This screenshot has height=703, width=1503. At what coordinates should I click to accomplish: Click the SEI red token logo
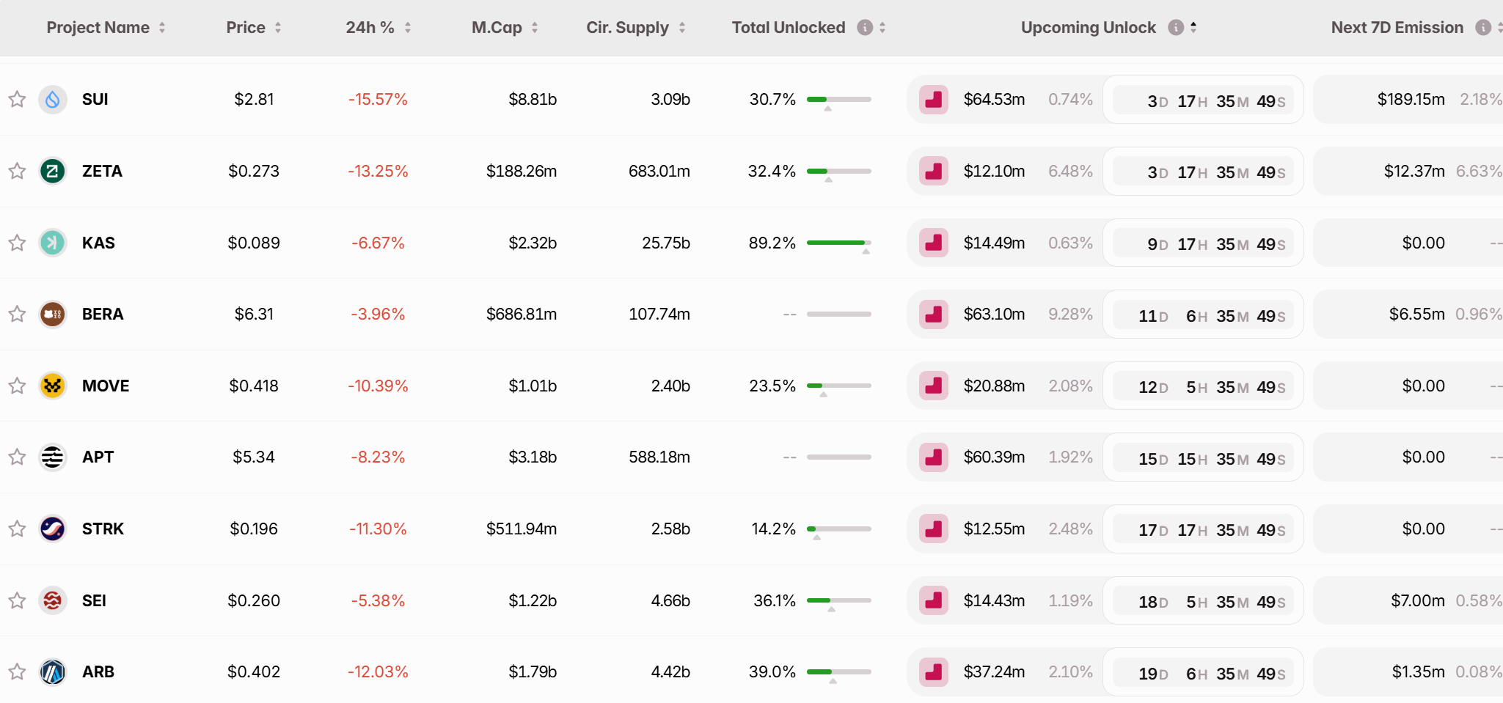coord(53,600)
